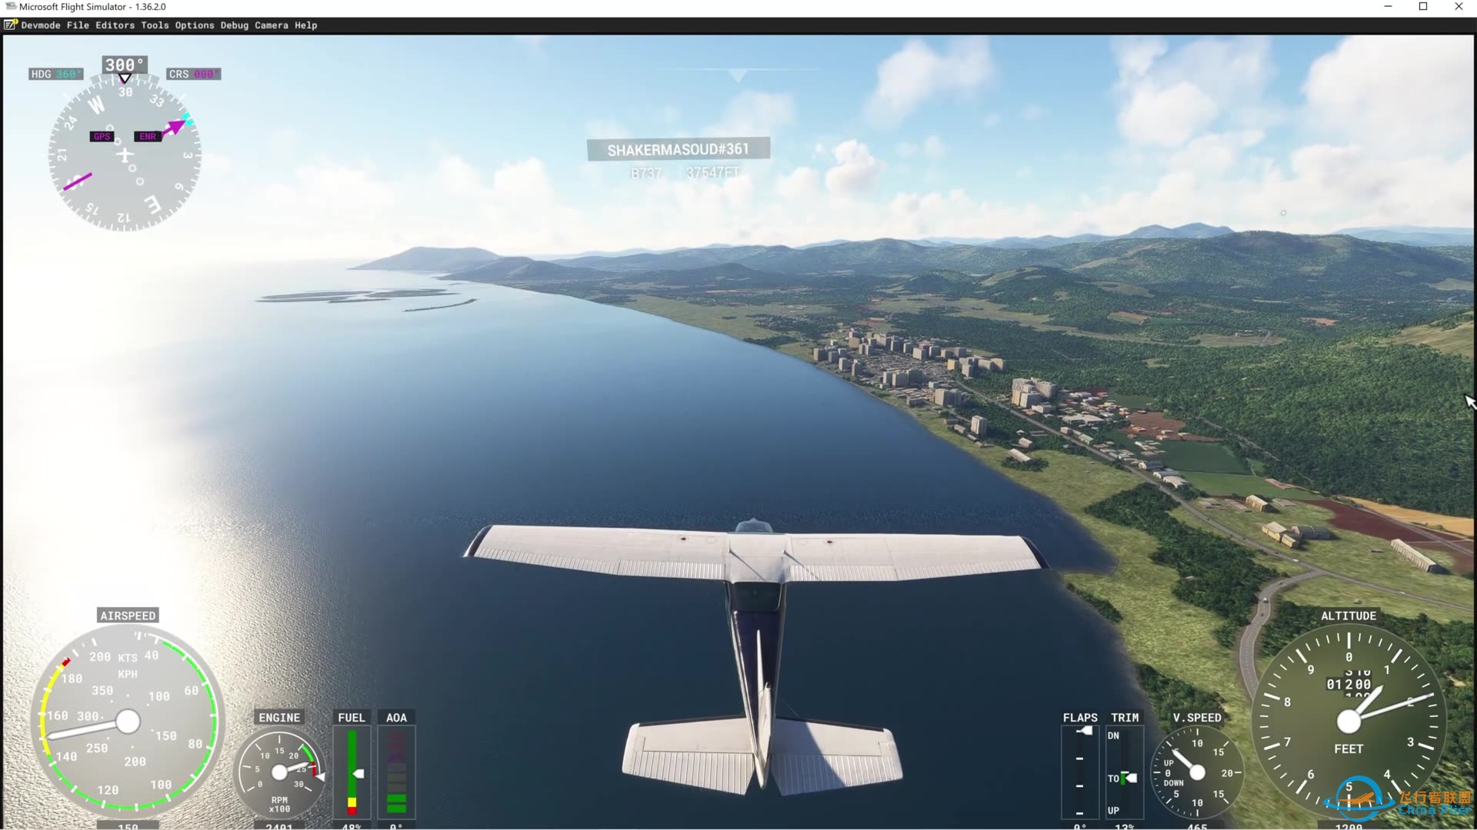This screenshot has width=1477, height=830.
Task: Click the altimeter dial
Action: tap(1349, 721)
